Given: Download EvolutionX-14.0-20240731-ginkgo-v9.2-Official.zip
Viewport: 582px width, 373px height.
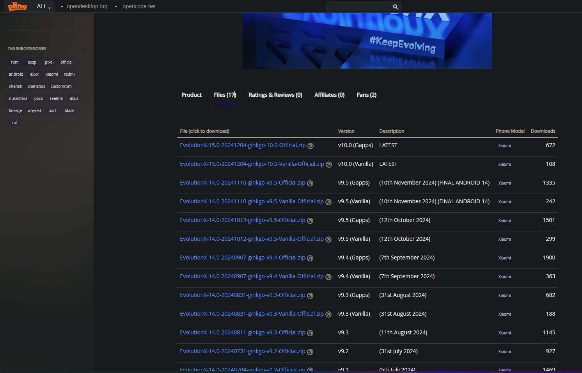Looking at the screenshot, I should point(243,351).
